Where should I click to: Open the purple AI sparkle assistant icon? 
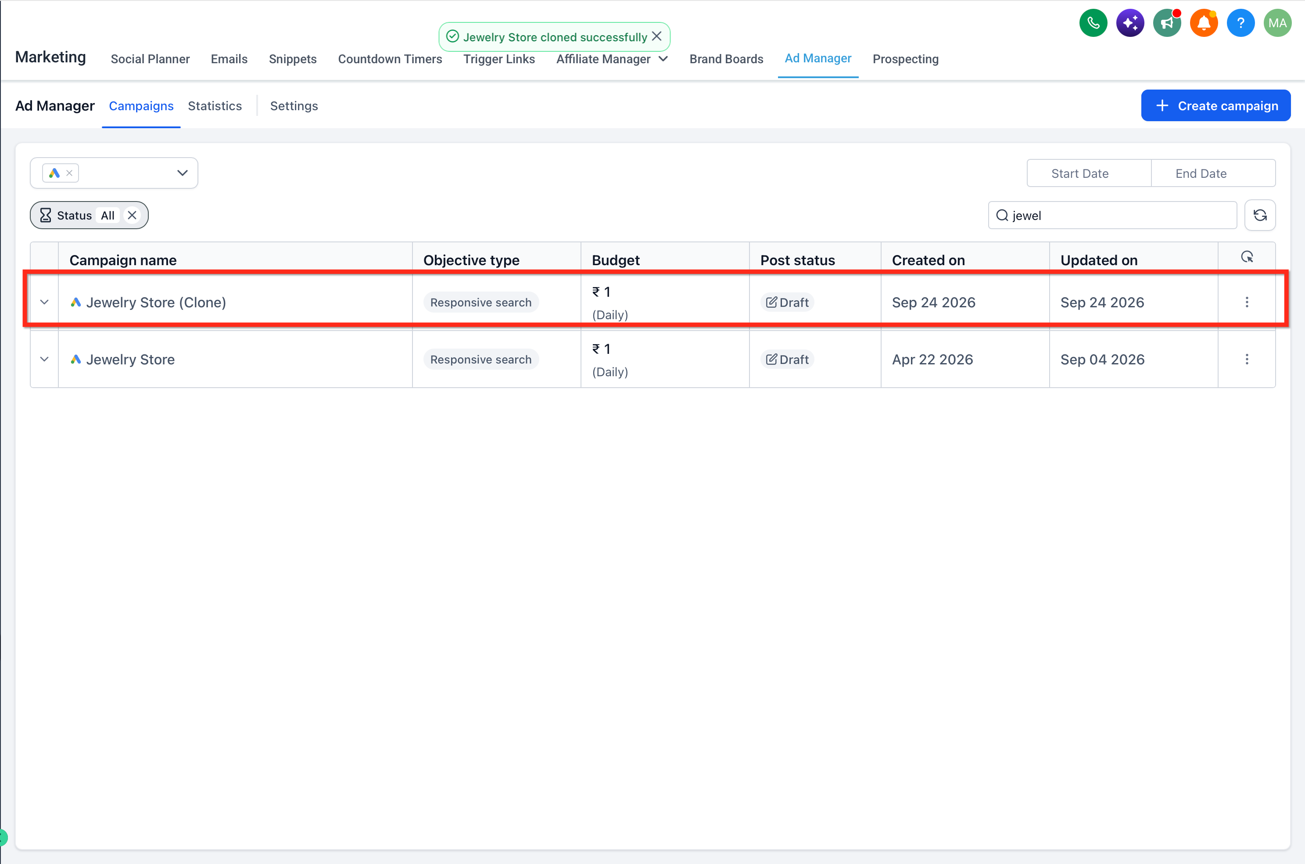click(x=1130, y=23)
